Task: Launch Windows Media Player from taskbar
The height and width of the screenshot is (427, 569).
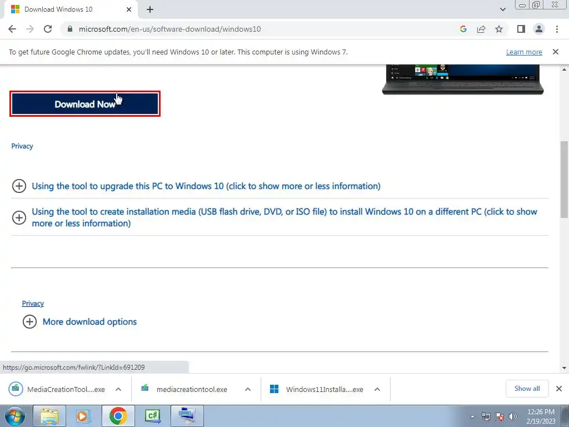Action: [83, 416]
